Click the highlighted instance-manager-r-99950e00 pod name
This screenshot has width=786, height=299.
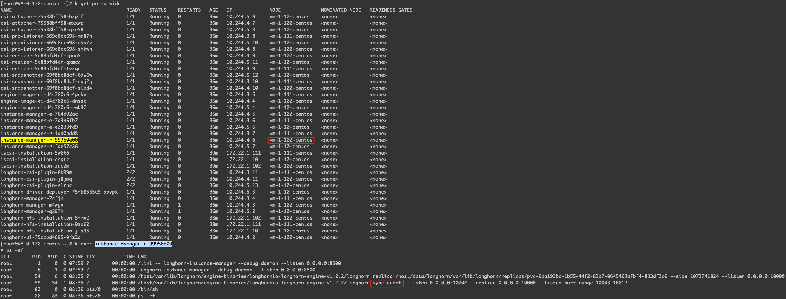tap(39, 140)
